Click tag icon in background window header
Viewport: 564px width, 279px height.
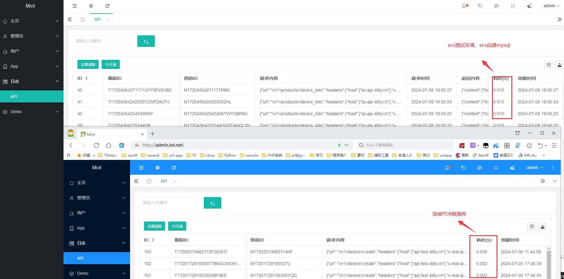(x=480, y=6)
